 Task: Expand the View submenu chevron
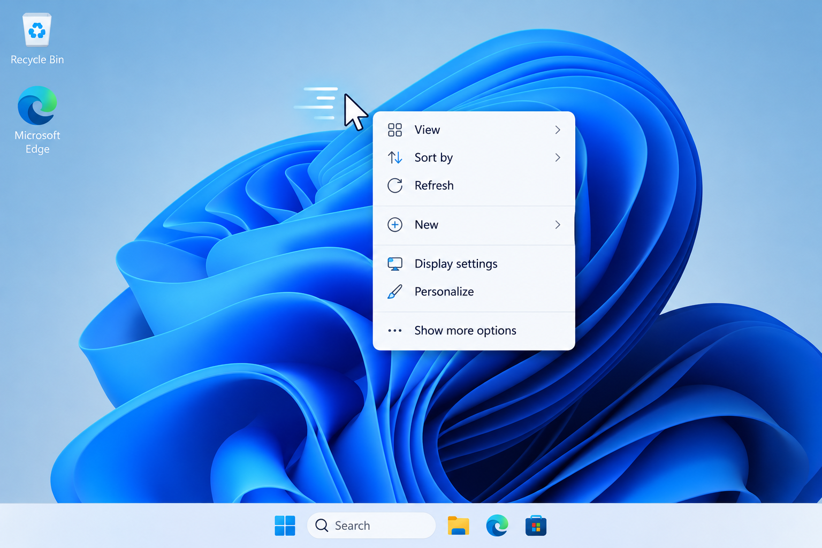tap(558, 130)
